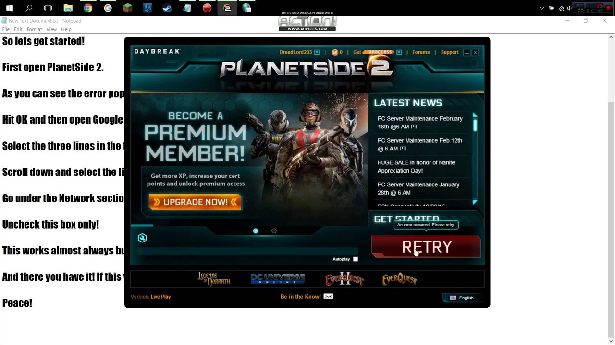
Task: Click the DAYBREAK logo
Action: [157, 51]
